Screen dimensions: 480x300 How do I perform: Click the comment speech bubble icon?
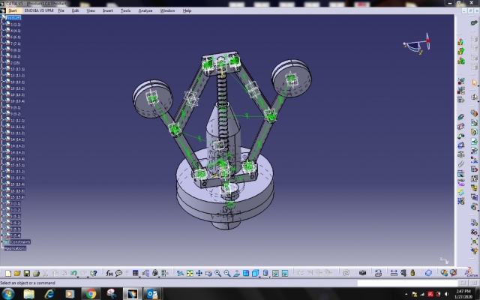[118, 273]
